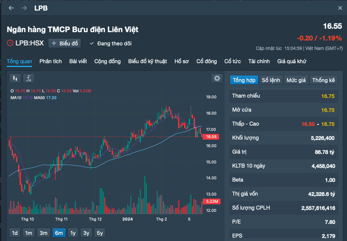Go forward with the right arrow icon
Screen dimensions: 347x241
[24, 8]
